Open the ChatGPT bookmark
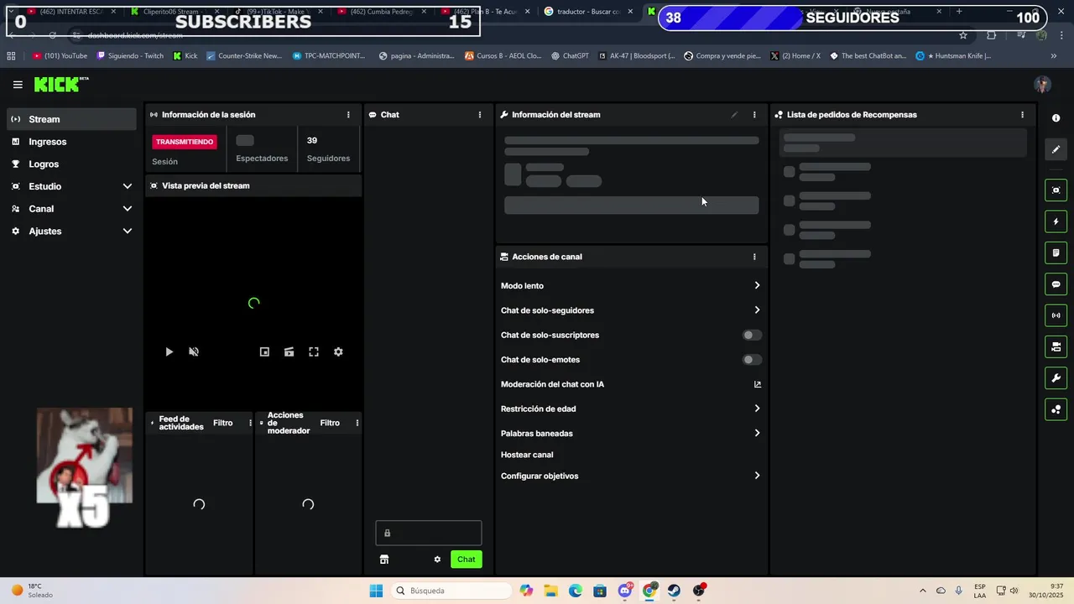The width and height of the screenshot is (1074, 604). (570, 56)
